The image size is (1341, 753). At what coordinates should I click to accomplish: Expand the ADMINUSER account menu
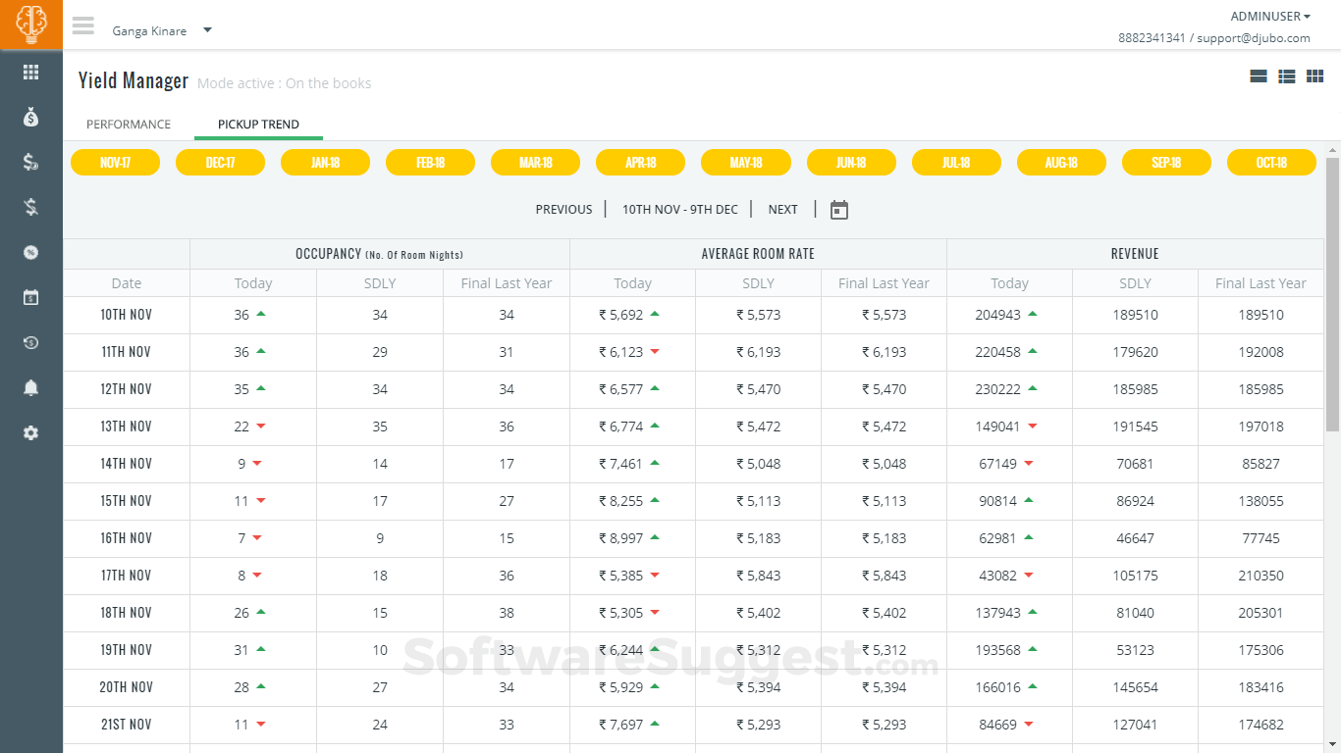(1270, 16)
